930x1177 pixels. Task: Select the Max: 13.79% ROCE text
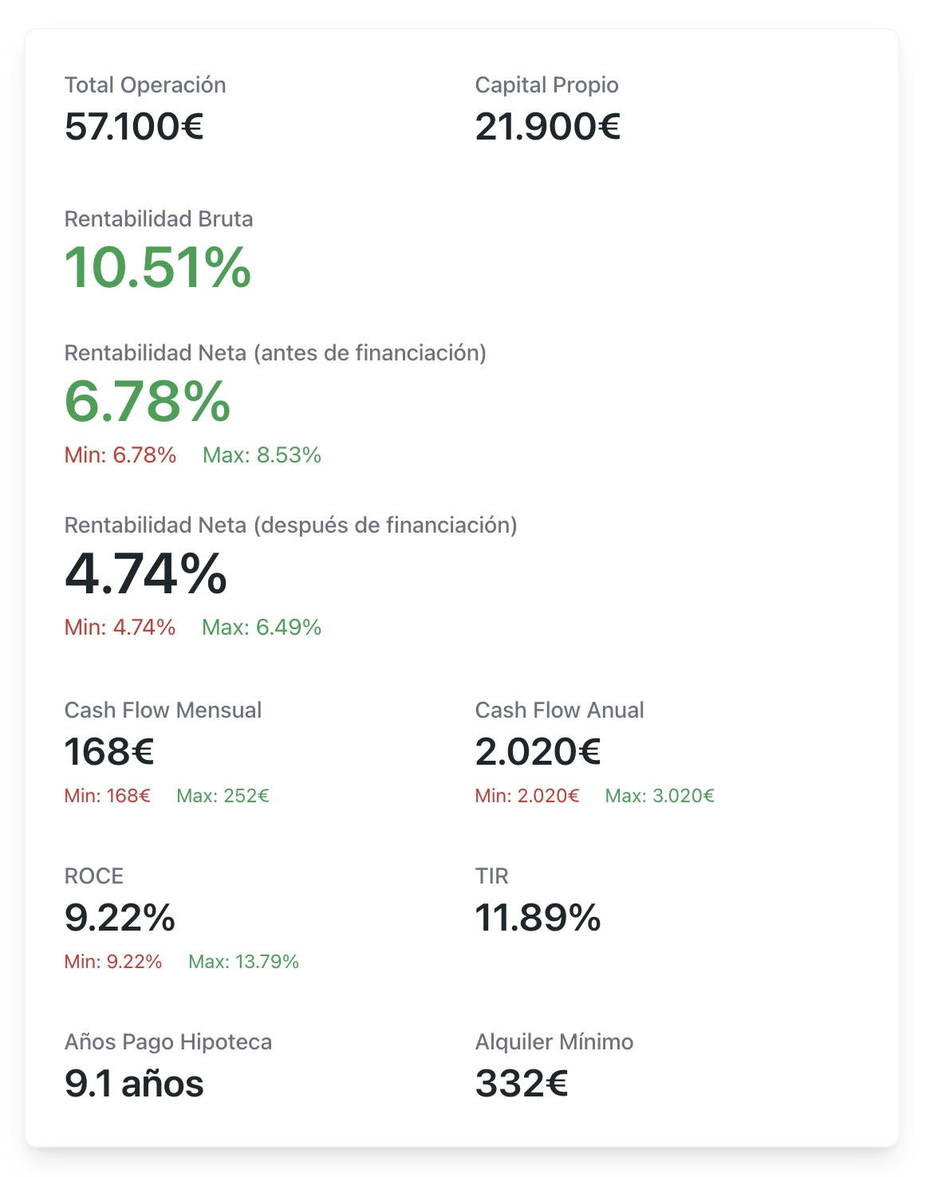coord(243,962)
